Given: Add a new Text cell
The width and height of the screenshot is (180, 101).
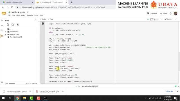Looking at the screenshot, I should click(x=50, y=19).
